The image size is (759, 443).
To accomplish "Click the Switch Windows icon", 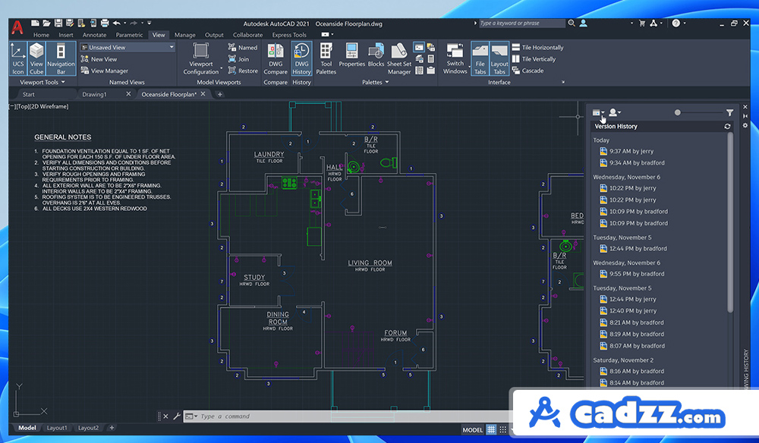I will [455, 58].
